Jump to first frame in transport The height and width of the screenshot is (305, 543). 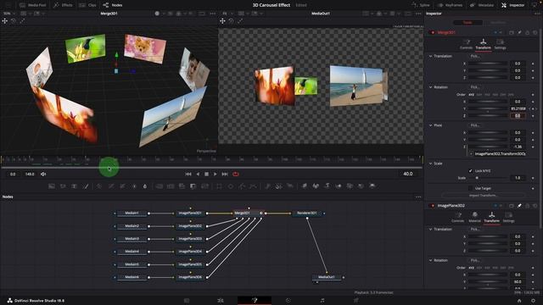pyautogui.click(x=188, y=174)
